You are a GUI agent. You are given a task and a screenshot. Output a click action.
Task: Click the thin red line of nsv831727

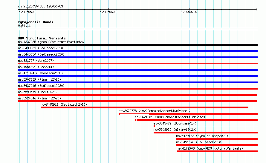point(137,64)
